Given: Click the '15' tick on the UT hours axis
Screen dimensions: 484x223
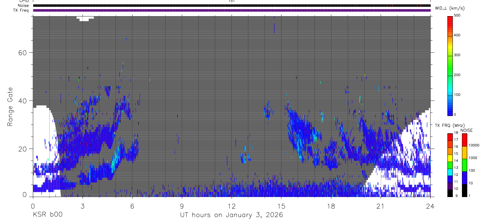Looking at the screenshot, I should (x=281, y=206).
